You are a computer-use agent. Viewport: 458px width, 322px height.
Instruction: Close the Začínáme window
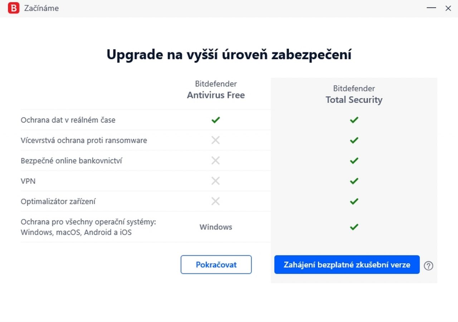click(448, 8)
